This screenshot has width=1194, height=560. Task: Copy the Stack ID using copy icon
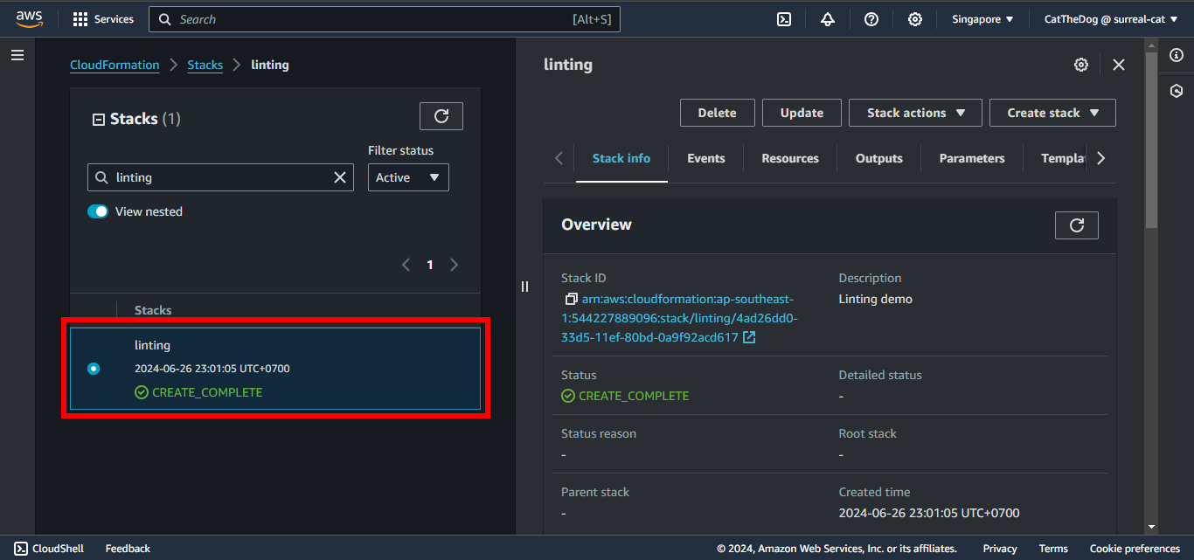[x=571, y=299]
